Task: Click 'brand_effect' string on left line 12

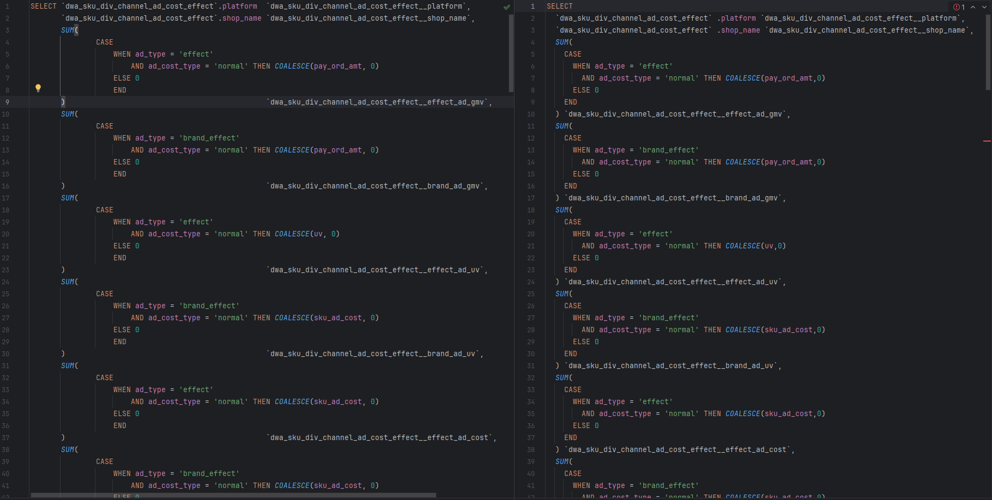Action: coord(209,138)
